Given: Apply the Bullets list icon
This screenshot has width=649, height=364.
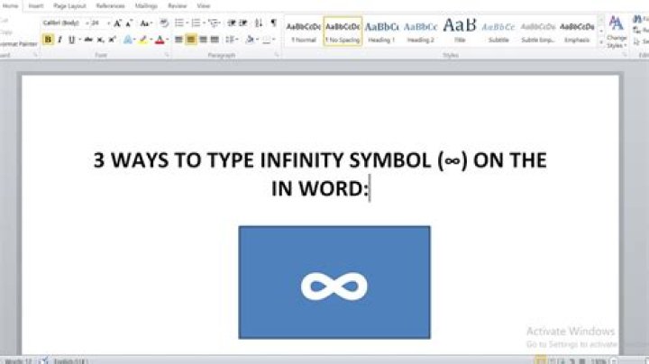Looking at the screenshot, I should (x=179, y=23).
